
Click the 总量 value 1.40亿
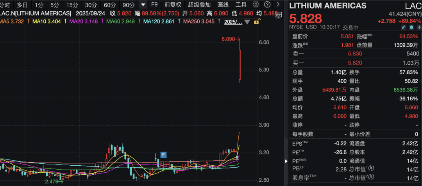[x=338, y=72]
